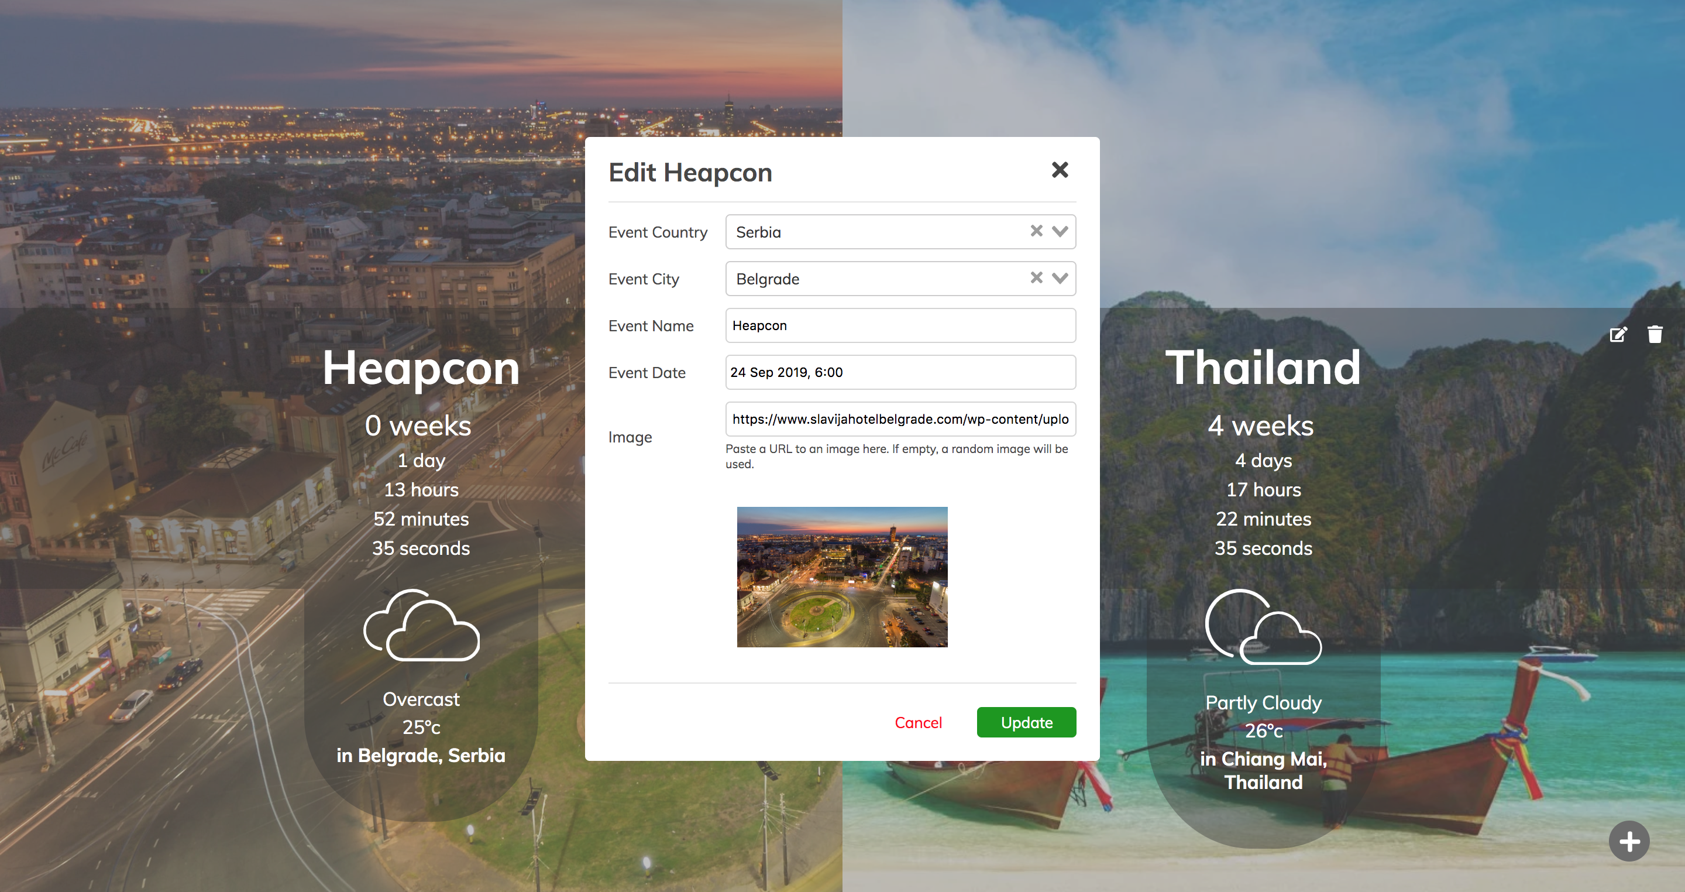This screenshot has height=892, width=1685.
Task: Clear the Belgrade city selection
Action: (x=1036, y=278)
